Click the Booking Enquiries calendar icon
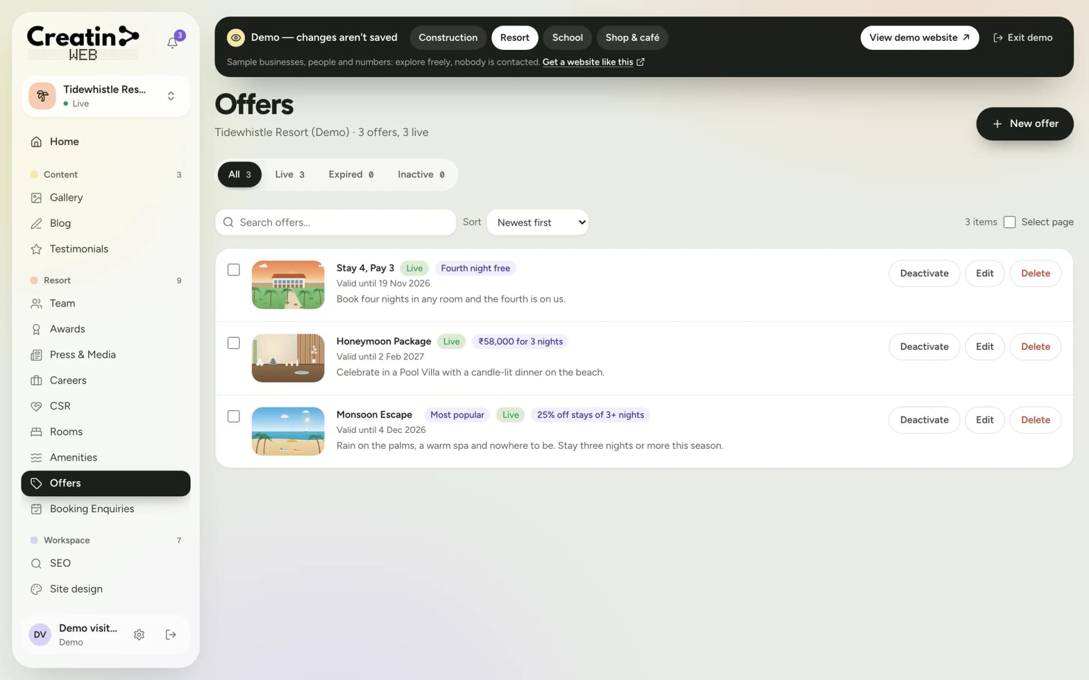This screenshot has height=680, width=1089. click(36, 509)
